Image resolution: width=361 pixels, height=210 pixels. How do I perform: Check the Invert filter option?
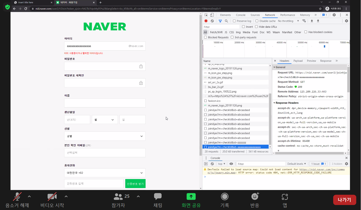click(x=244, y=27)
